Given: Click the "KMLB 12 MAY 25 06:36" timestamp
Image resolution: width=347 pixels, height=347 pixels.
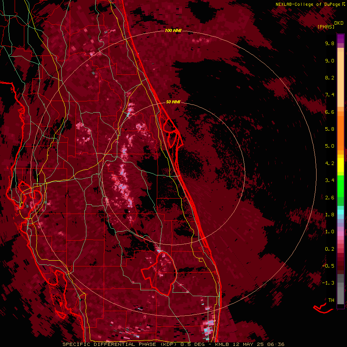Looking at the screenshot, I should point(249,344).
